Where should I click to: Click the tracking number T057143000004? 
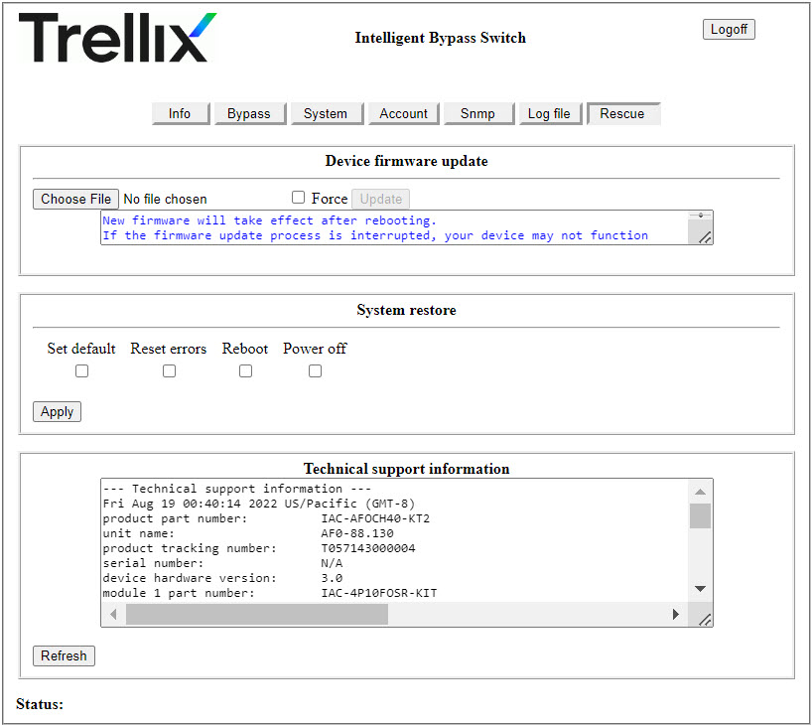tap(368, 548)
